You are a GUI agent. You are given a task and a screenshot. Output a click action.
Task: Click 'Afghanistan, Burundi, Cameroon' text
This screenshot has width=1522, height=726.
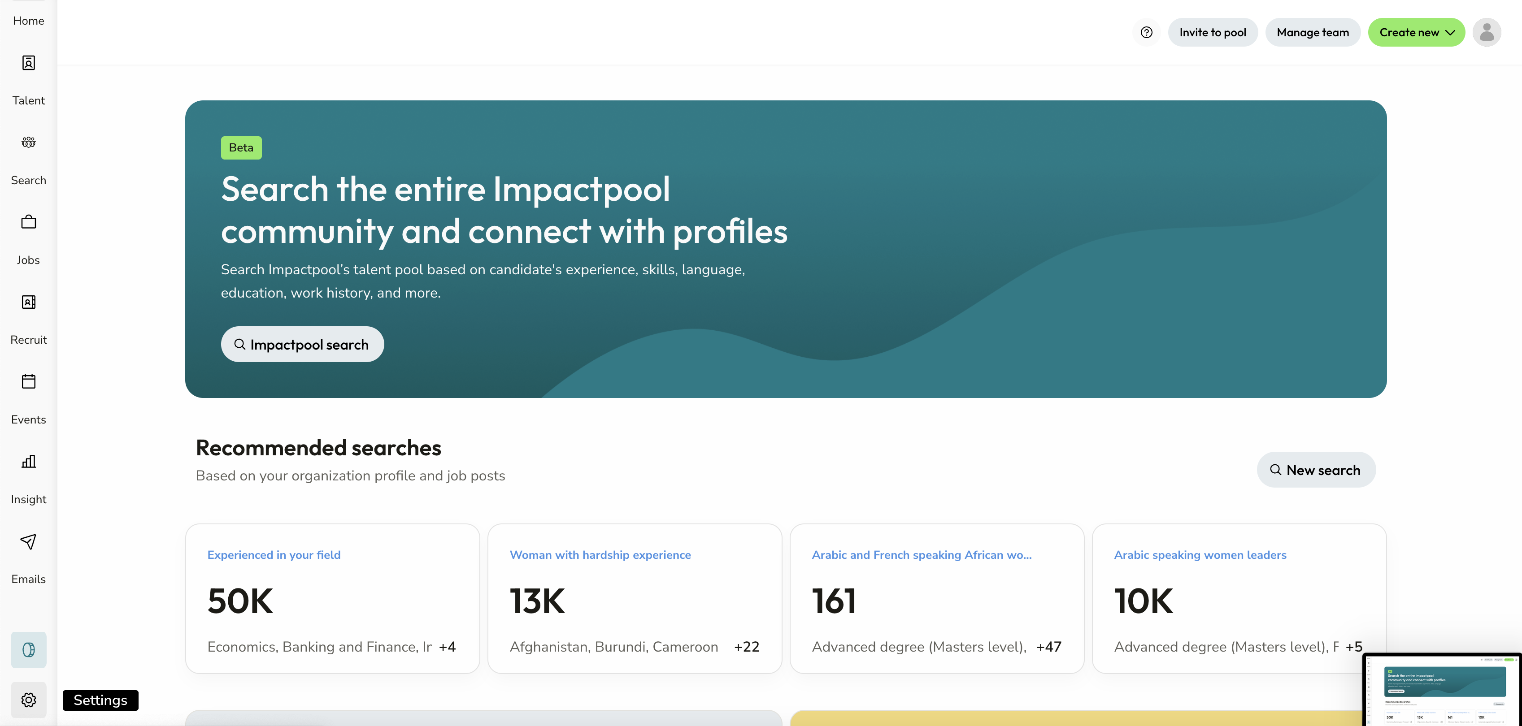[x=613, y=647]
